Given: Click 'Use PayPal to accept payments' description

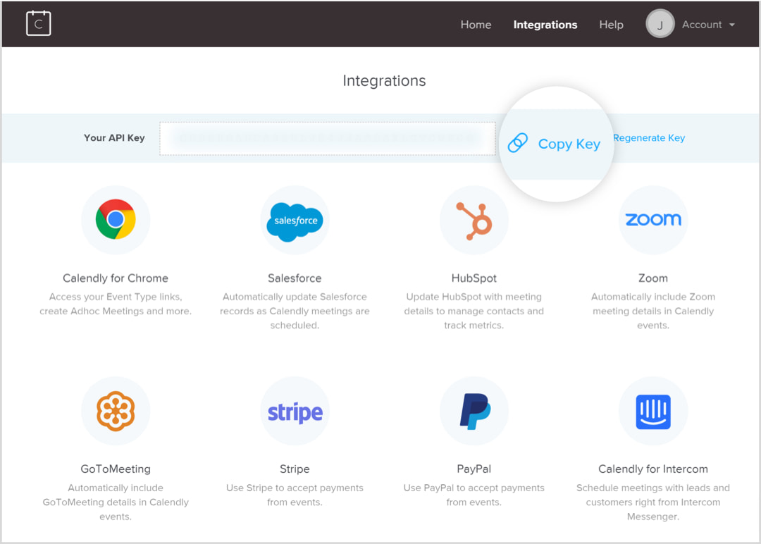Looking at the screenshot, I should pyautogui.click(x=474, y=495).
